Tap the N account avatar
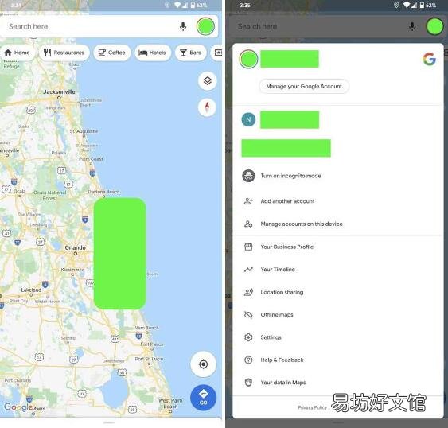 click(248, 119)
